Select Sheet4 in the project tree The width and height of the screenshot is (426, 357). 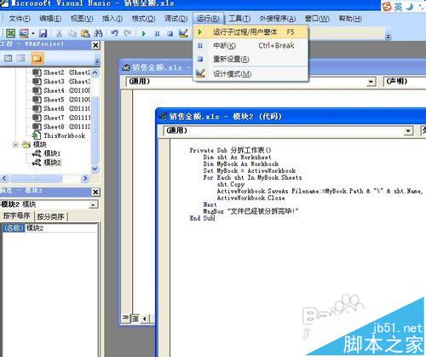(x=61, y=90)
